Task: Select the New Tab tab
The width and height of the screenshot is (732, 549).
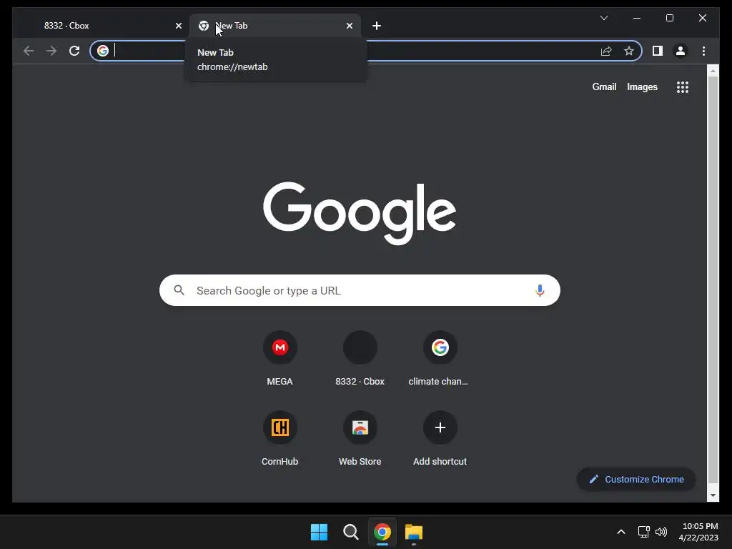Action: coord(274,26)
